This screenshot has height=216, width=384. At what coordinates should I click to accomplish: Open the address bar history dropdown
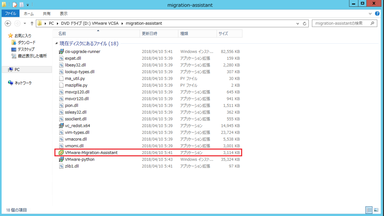coord(297,24)
